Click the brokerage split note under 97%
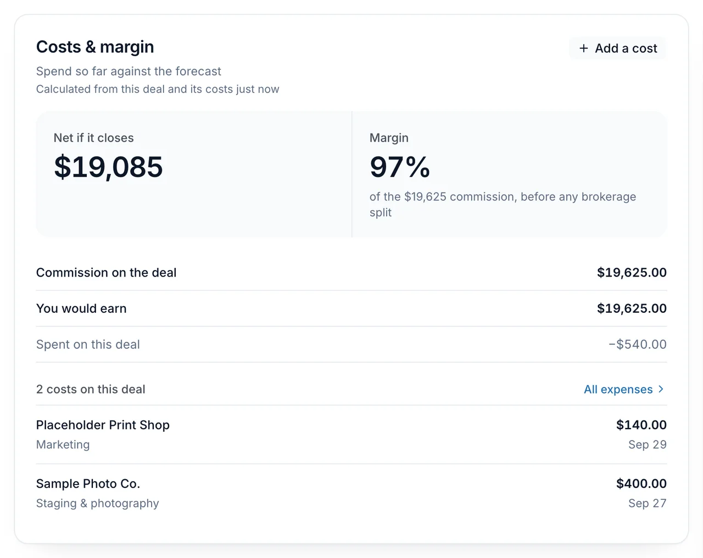The width and height of the screenshot is (703, 558). tap(503, 204)
